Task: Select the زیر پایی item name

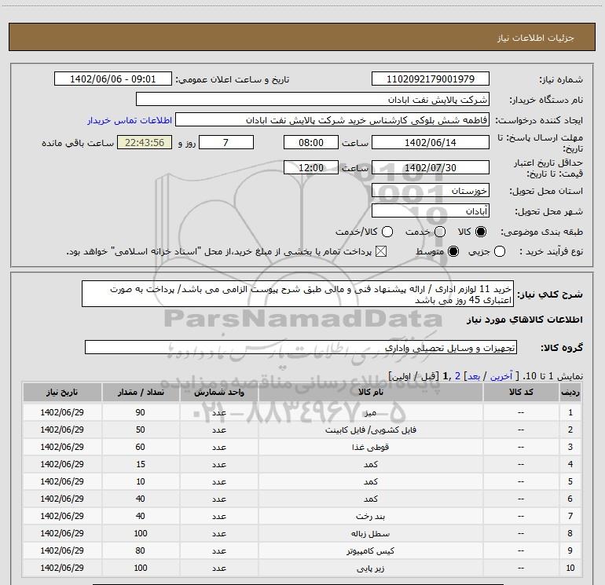Action: point(370,568)
